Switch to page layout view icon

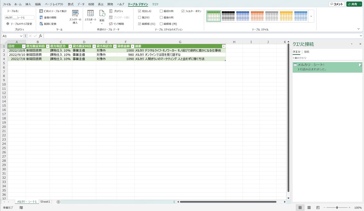coord(309,208)
